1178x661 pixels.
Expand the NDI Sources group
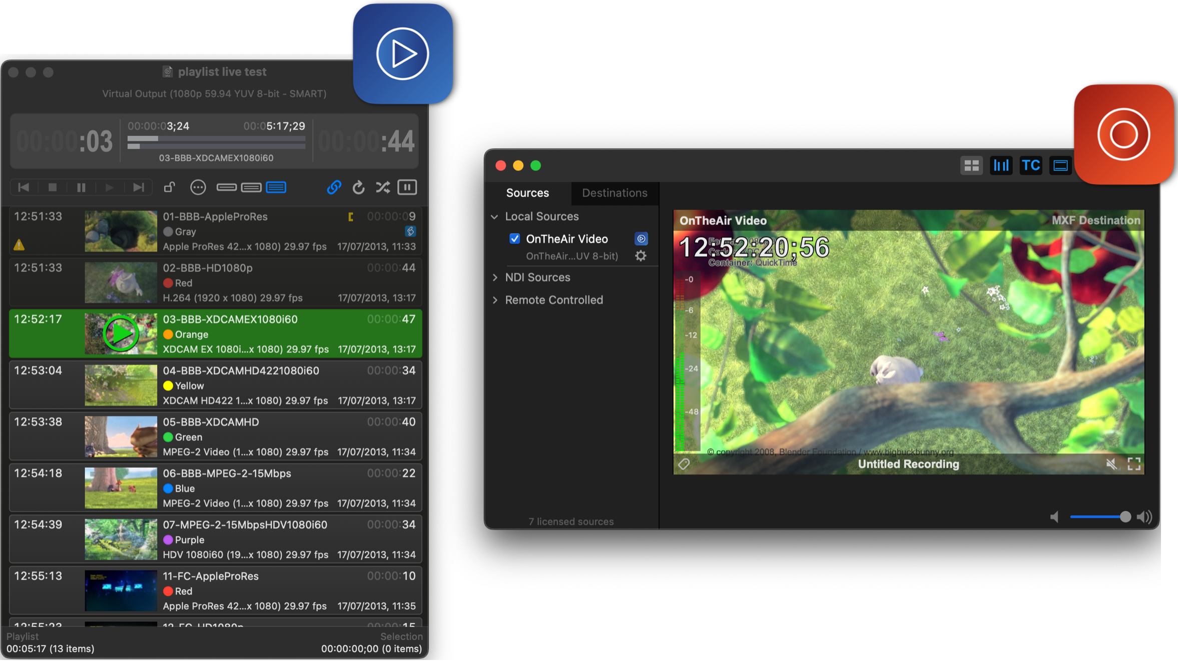494,277
